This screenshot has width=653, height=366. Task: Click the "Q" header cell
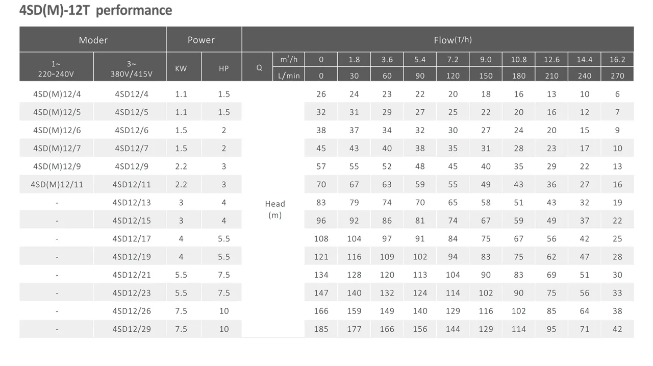[x=259, y=67]
